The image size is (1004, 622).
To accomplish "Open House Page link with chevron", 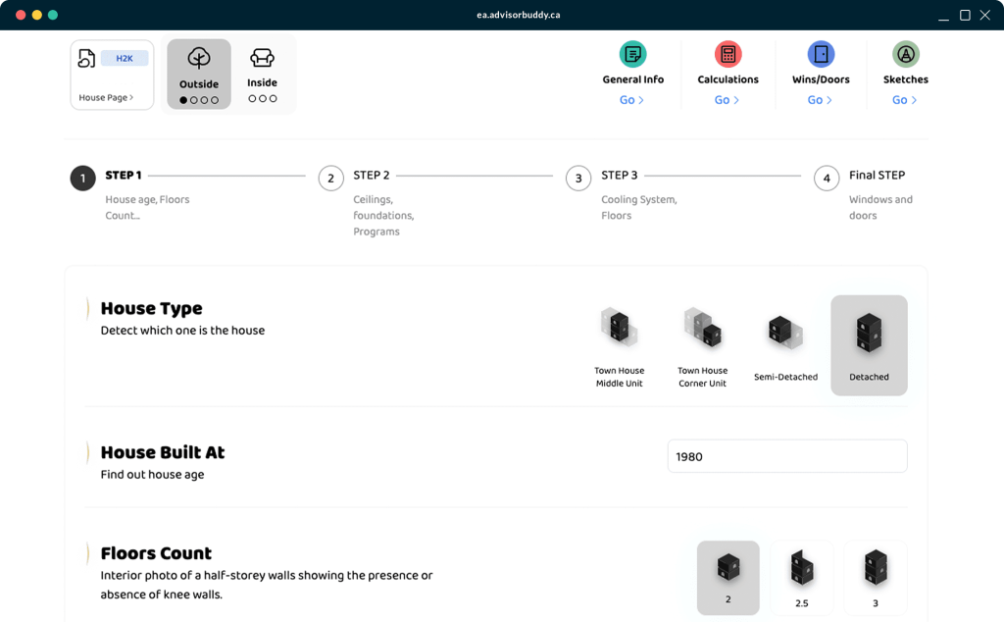I will click(x=106, y=98).
